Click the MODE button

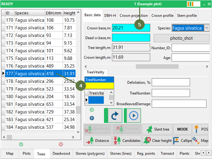pyautogui.click(x=182, y=129)
